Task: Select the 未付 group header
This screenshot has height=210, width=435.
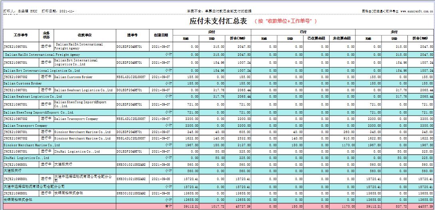Action: coord(394,31)
